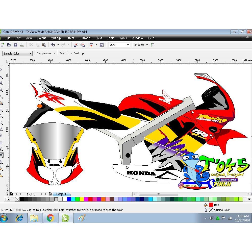Click the no-color X swatch in palette
The height and width of the screenshot is (252, 252).
(x=17, y=199)
